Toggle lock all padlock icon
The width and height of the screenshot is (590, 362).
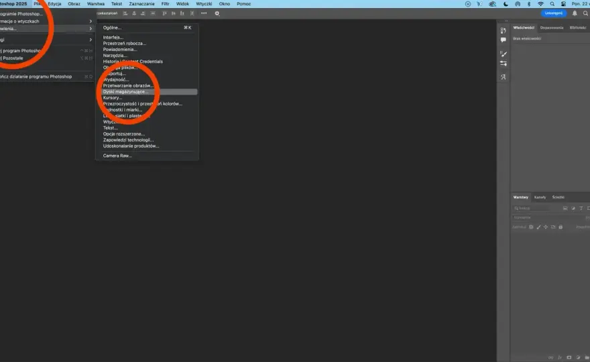click(560, 227)
